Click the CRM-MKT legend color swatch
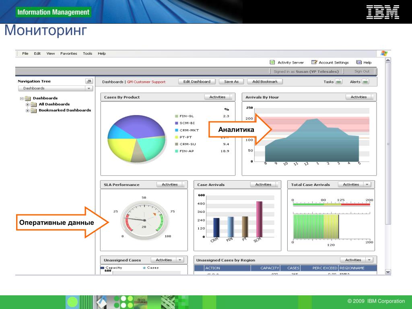The height and width of the screenshot is (309, 412). coord(177,130)
